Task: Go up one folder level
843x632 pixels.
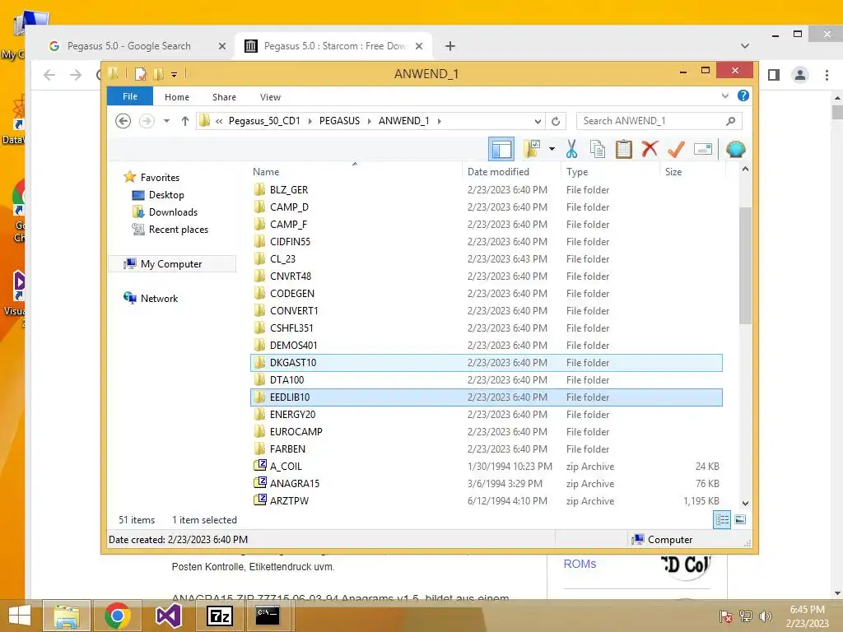Action: tap(185, 121)
